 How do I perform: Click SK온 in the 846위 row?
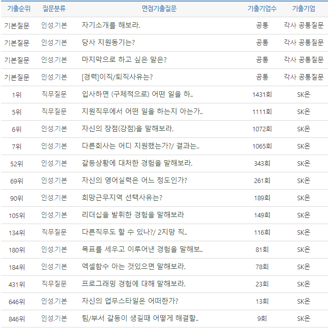click(x=303, y=318)
